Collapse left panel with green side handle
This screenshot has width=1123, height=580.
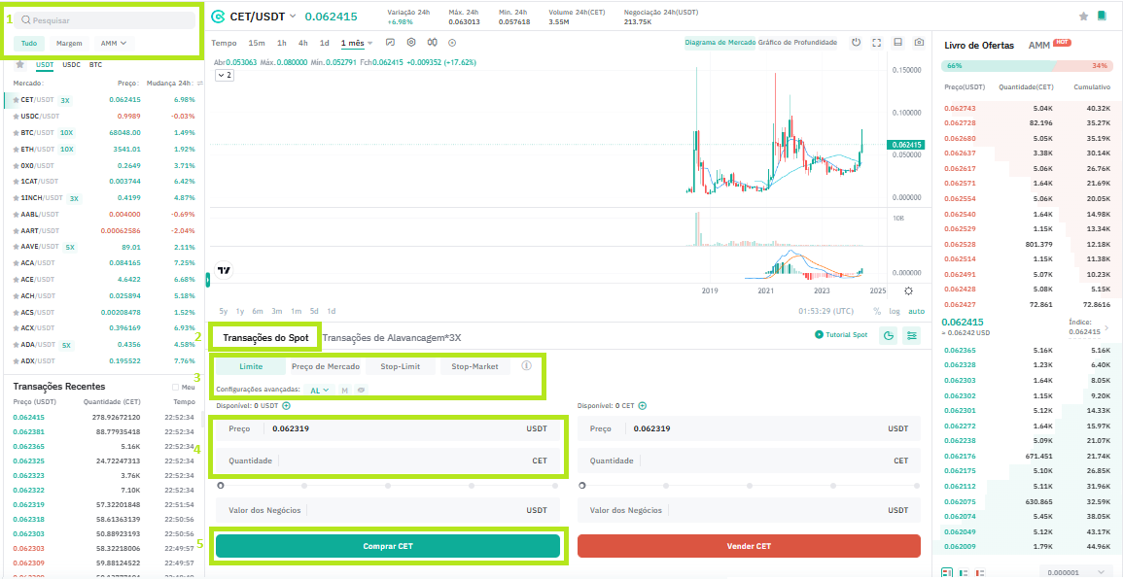(208, 280)
